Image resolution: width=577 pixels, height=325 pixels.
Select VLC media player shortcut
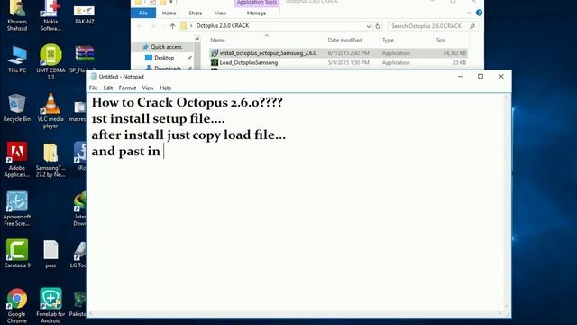[50, 110]
